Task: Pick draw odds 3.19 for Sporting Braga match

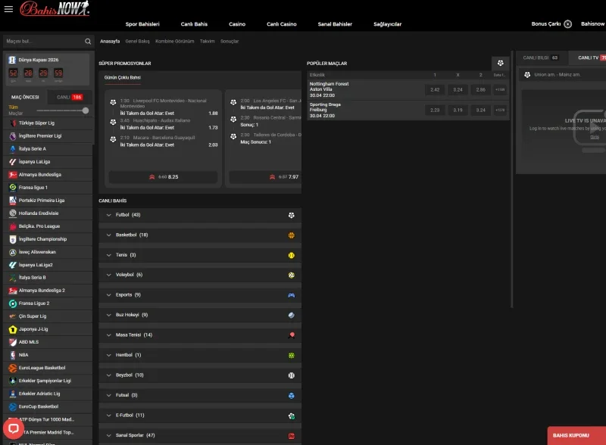Action: coord(458,110)
